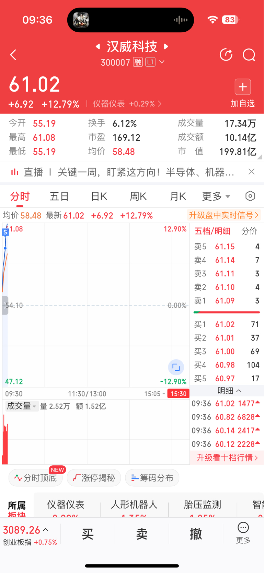Image resolution: width=264 pixels, height=573 pixels.
Task: Select the 仪器仪表 sector in 所属板块
Action: coord(66,505)
